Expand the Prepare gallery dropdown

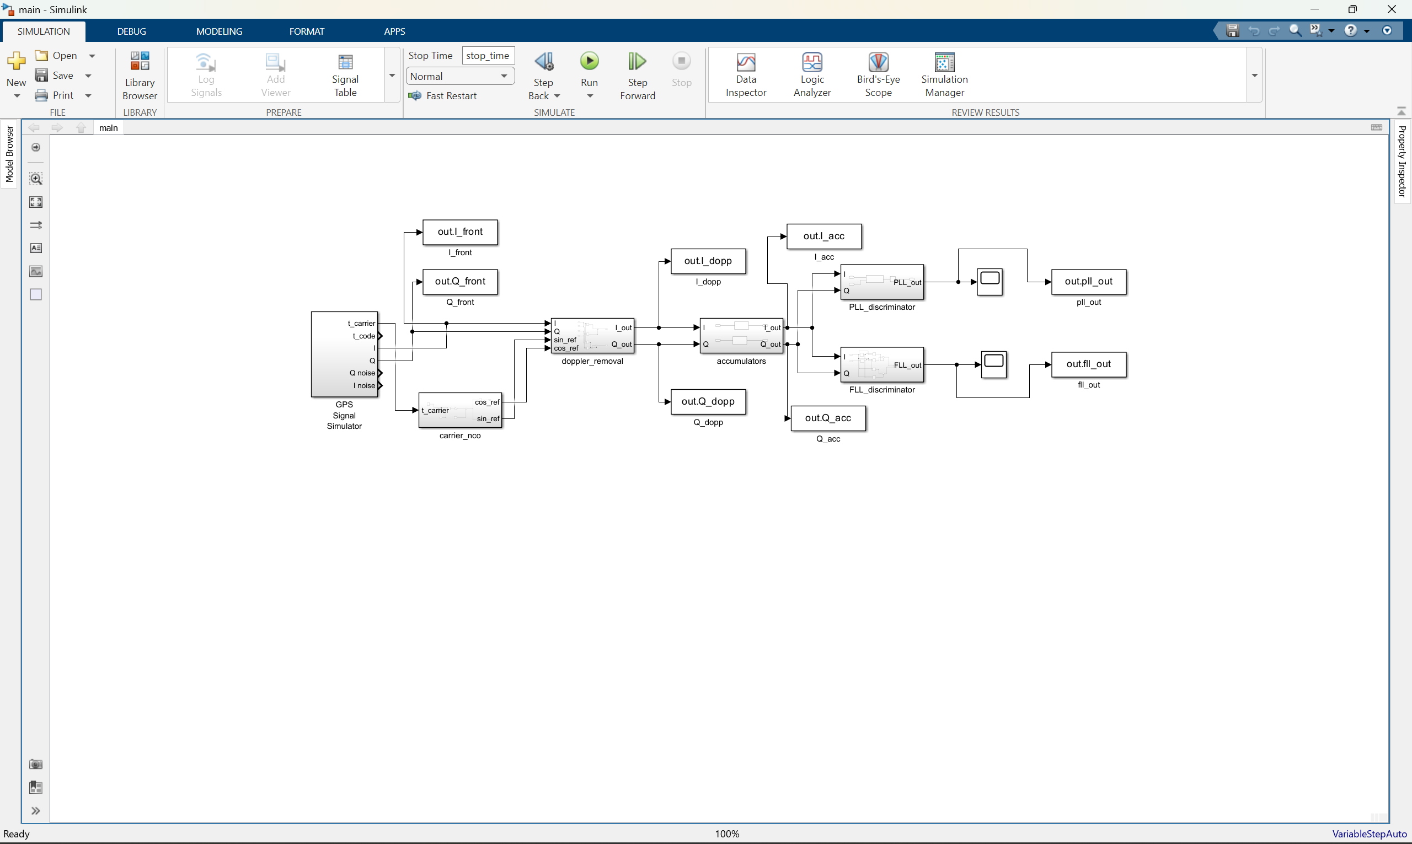coord(392,76)
